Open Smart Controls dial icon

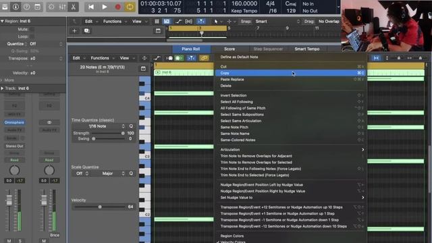pos(51,7)
